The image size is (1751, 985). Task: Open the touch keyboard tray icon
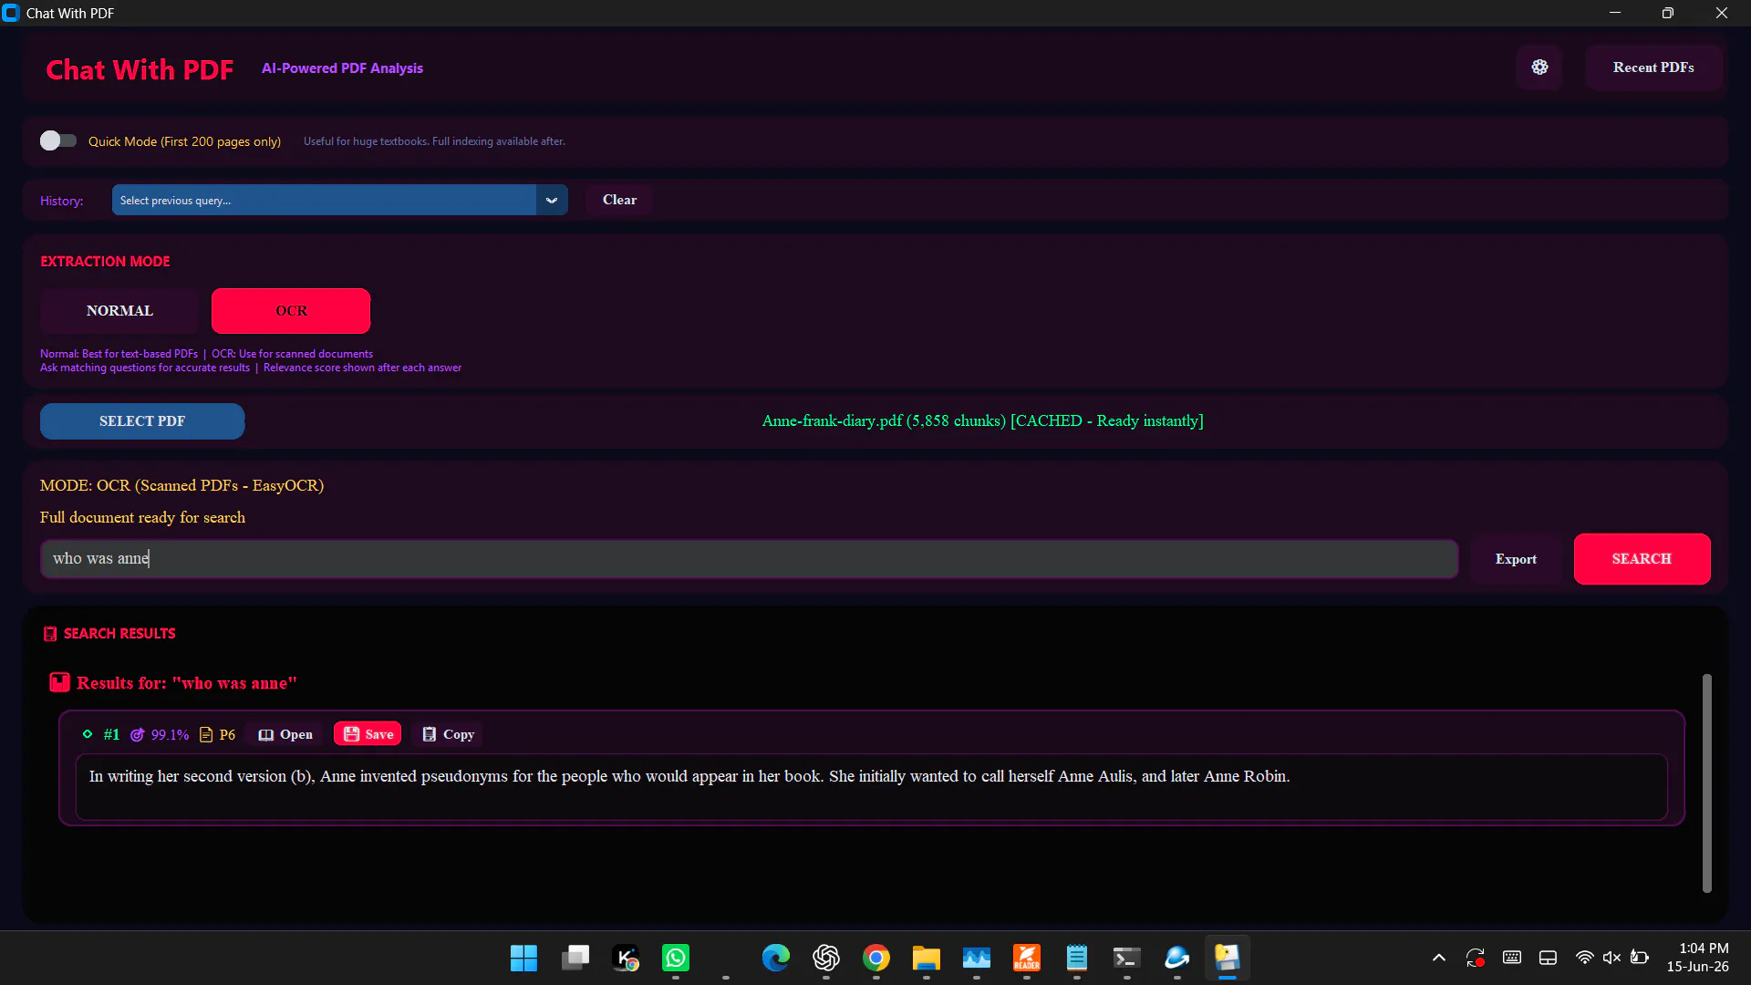[x=1512, y=958]
